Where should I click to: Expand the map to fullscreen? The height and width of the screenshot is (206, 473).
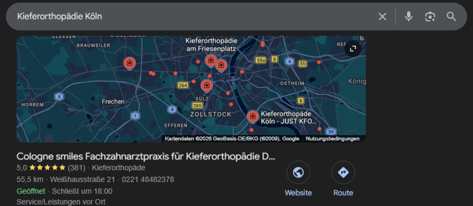pos(353,49)
